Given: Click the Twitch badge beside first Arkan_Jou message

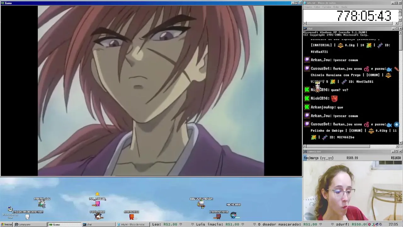Looking at the screenshot, I should (307, 60).
